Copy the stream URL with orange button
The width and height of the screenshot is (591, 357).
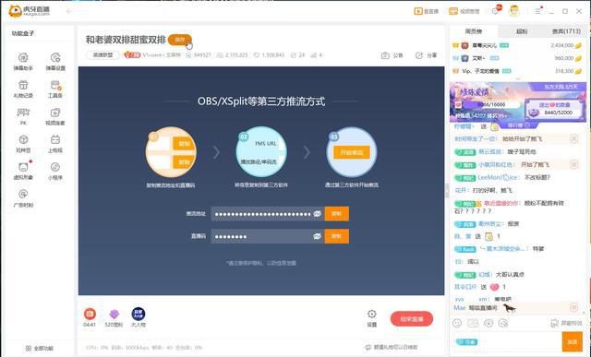336,214
